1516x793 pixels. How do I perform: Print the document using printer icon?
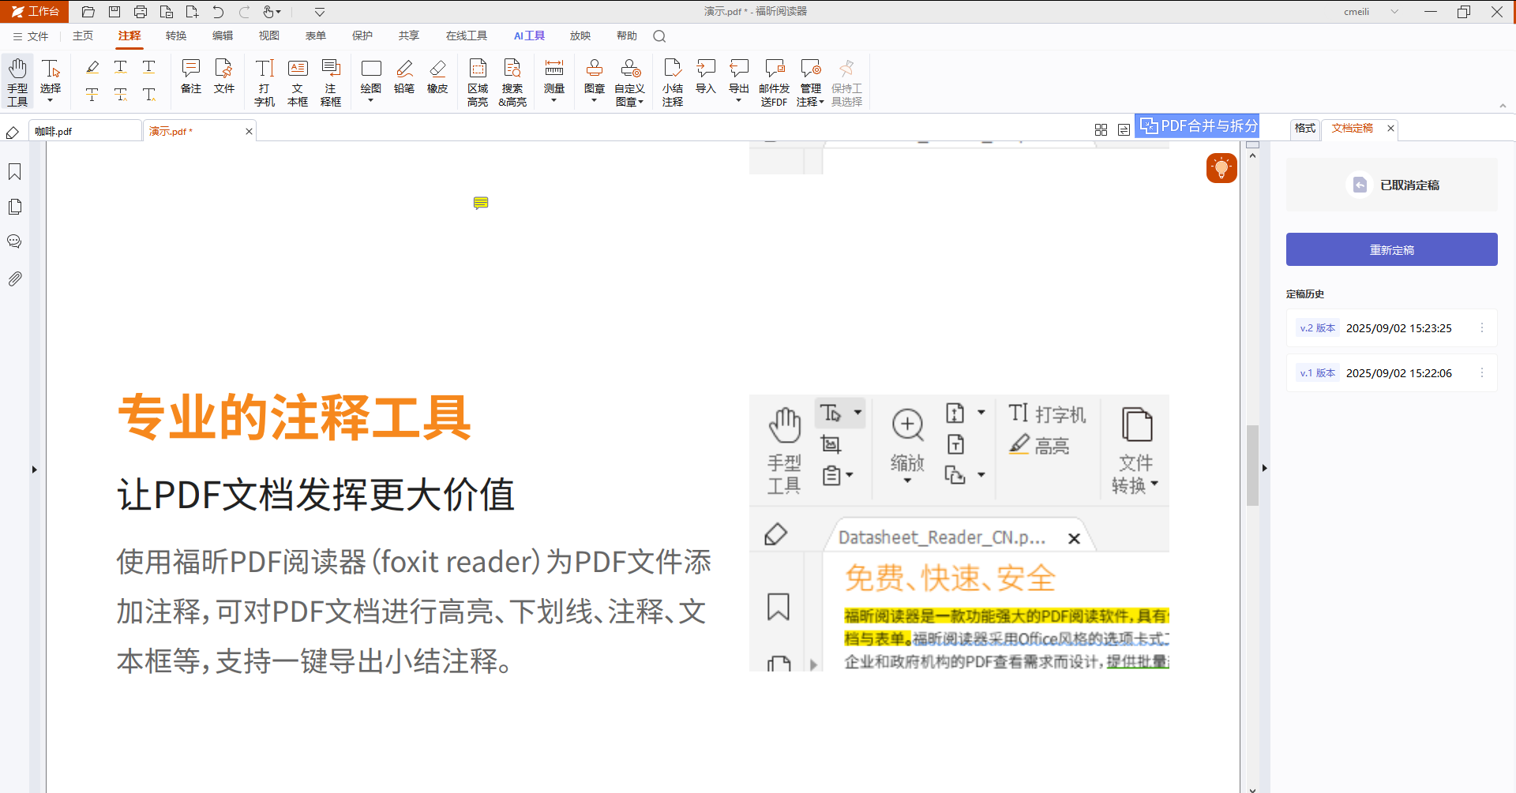click(x=141, y=12)
